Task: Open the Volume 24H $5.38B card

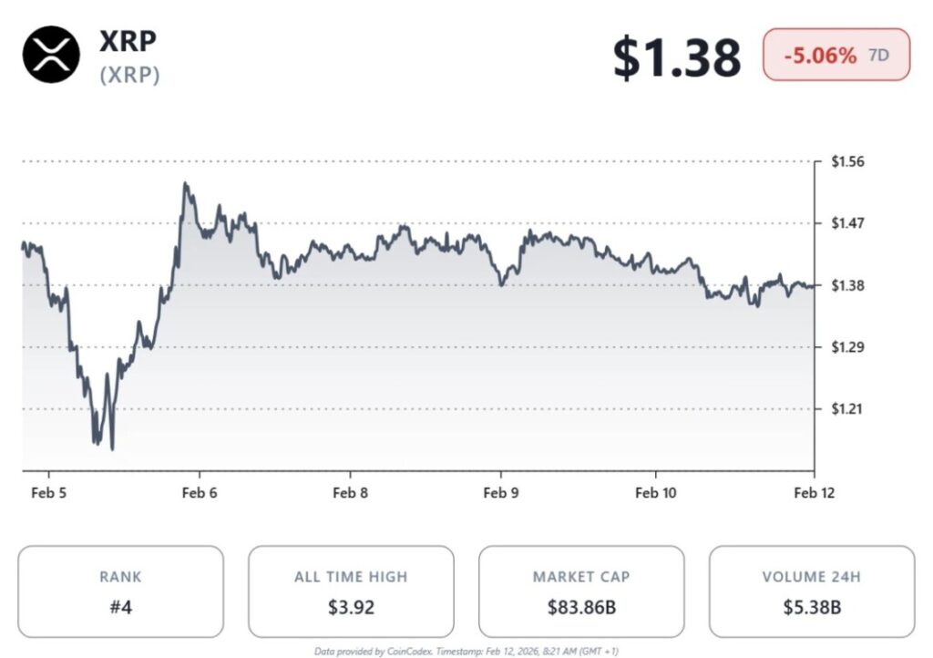Action: (811, 591)
